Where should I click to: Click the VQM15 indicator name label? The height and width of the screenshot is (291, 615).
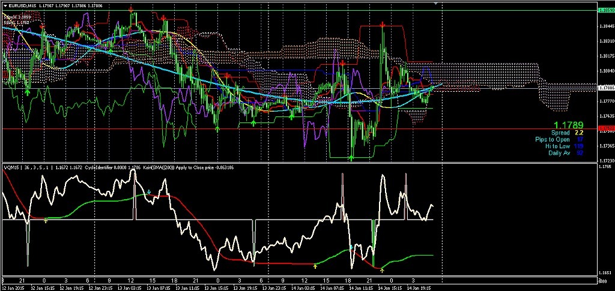click(11, 167)
